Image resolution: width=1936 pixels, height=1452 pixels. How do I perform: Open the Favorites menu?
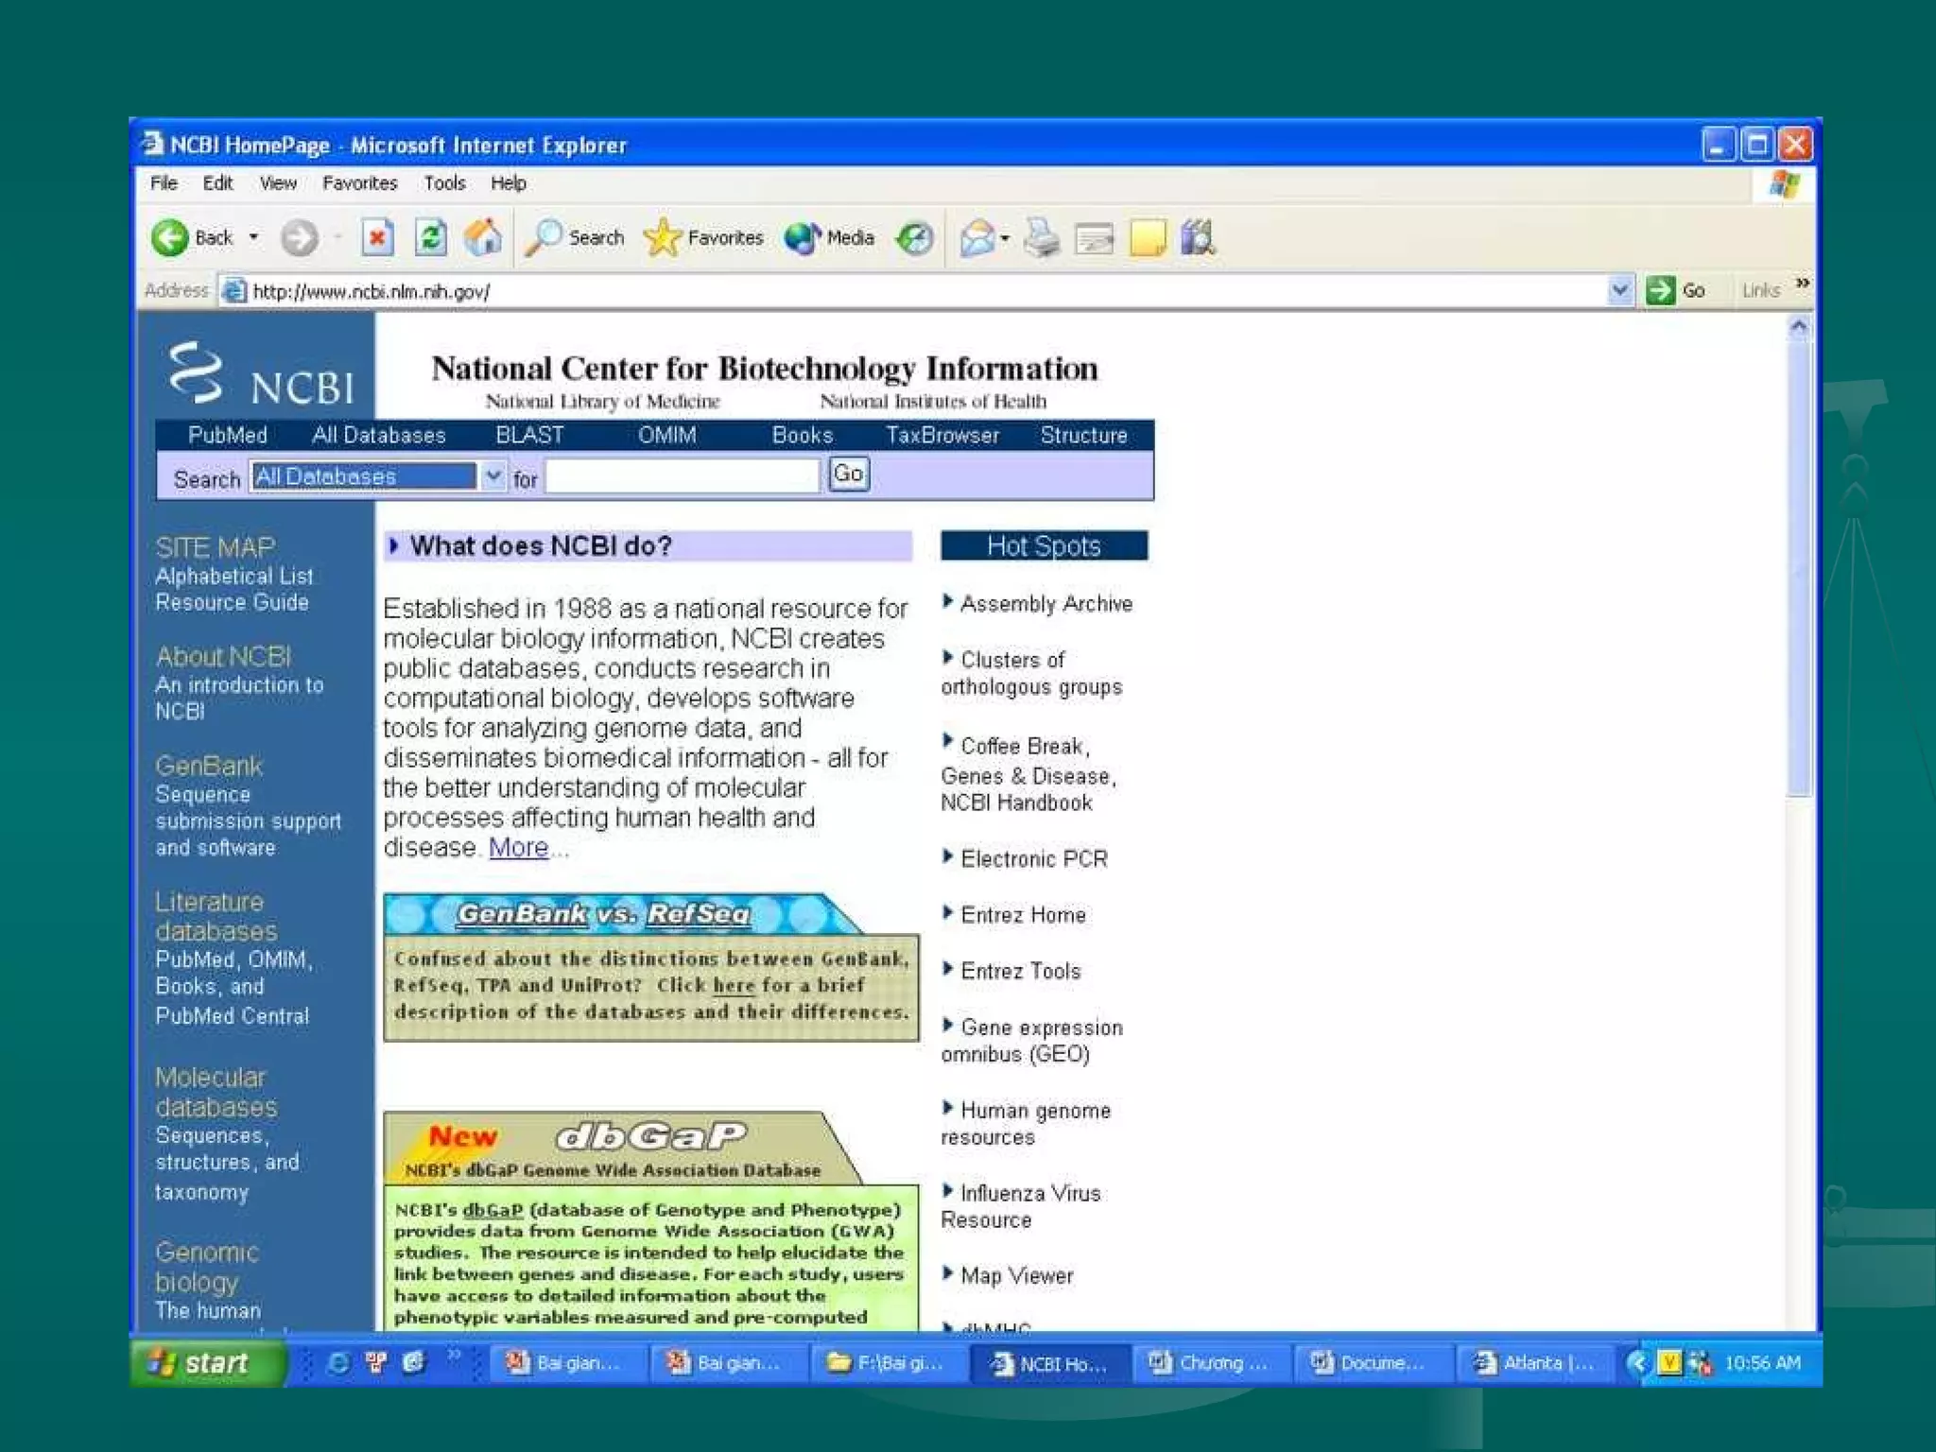click(x=359, y=183)
